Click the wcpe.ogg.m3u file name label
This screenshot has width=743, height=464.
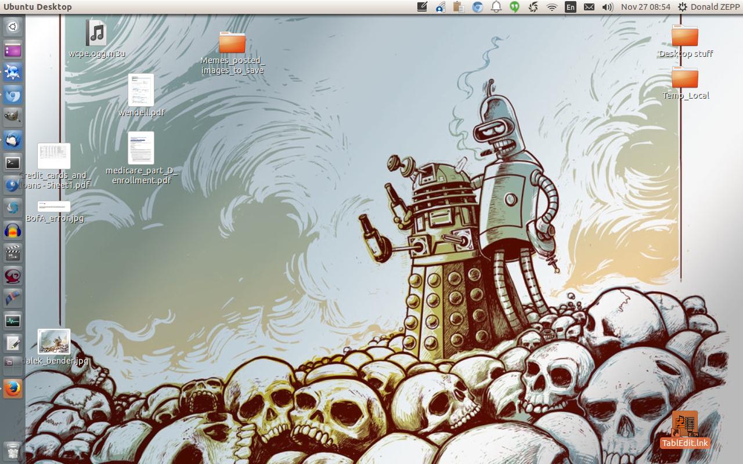tap(97, 53)
